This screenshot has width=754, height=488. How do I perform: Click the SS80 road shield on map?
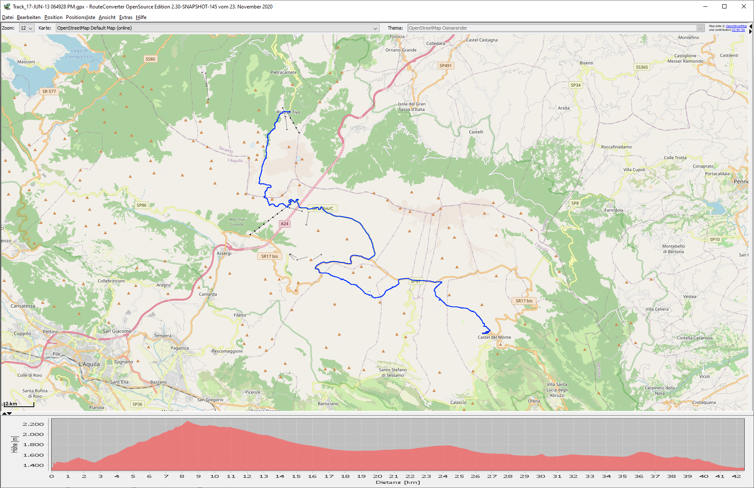pos(150,59)
